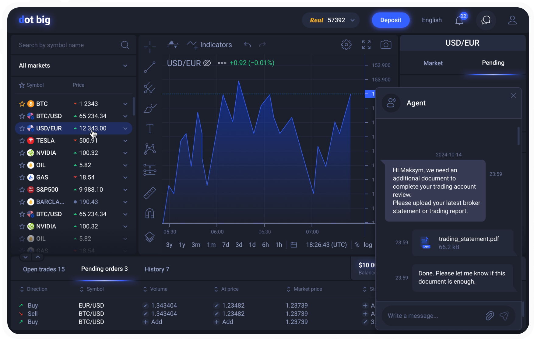Screen dimensions: 534x339
Task: Open notifications bell with 22 badge
Action: [x=459, y=20]
